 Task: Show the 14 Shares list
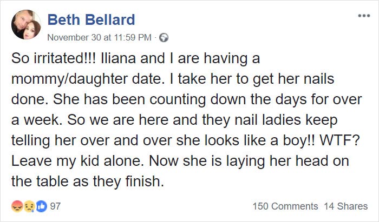(x=345, y=206)
